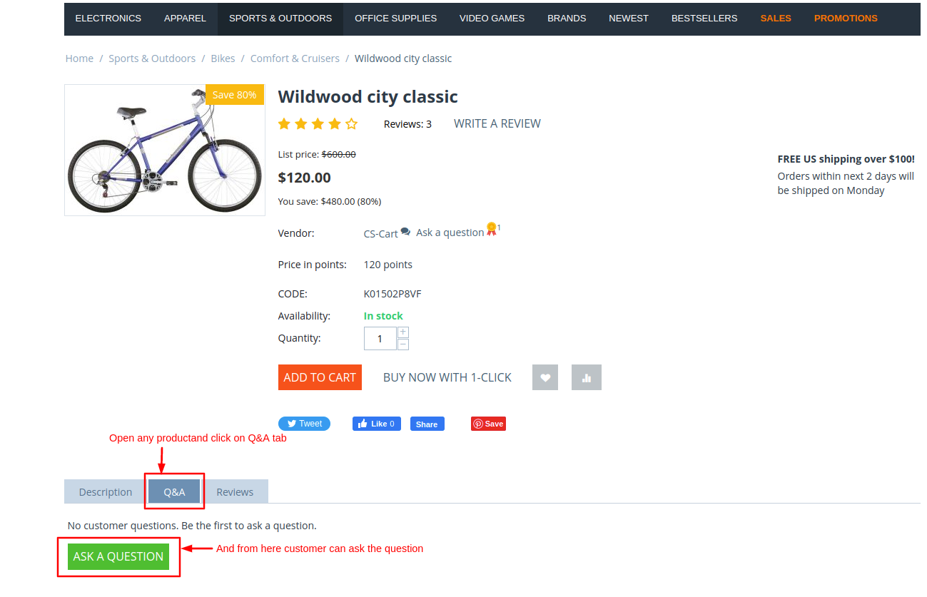Viewport: 927px width, 597px height.
Task: Open Sports & Outdoors menu
Action: click(x=280, y=19)
